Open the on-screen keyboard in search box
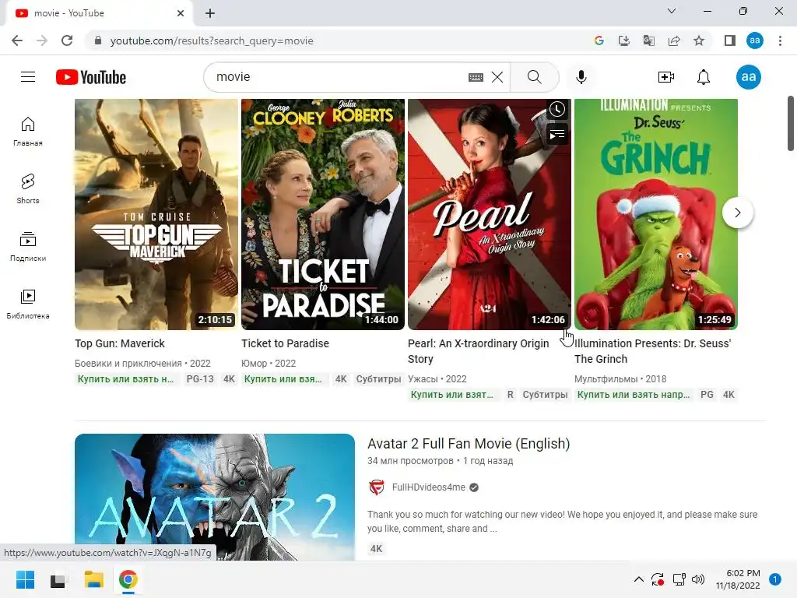Screen dimensions: 797x598 (476, 77)
